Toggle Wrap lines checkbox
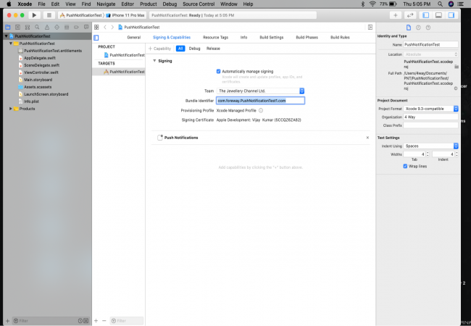This screenshot has width=471, height=326. click(405, 166)
